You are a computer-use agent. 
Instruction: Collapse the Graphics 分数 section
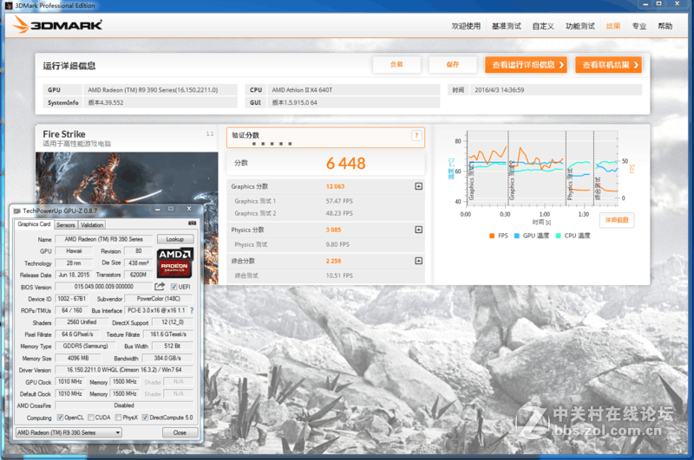pos(418,186)
